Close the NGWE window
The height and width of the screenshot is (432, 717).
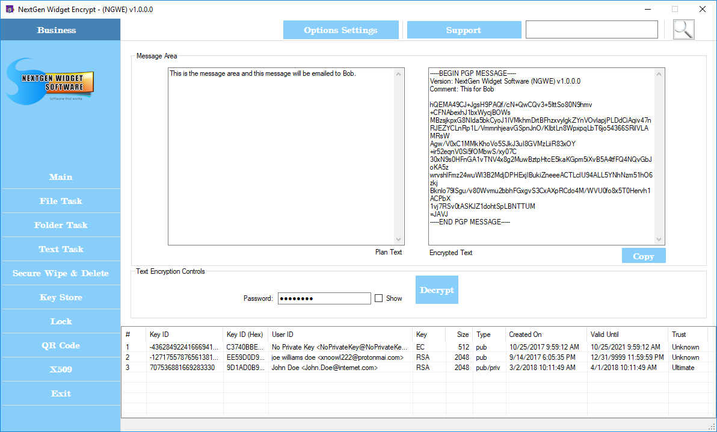[703, 9]
